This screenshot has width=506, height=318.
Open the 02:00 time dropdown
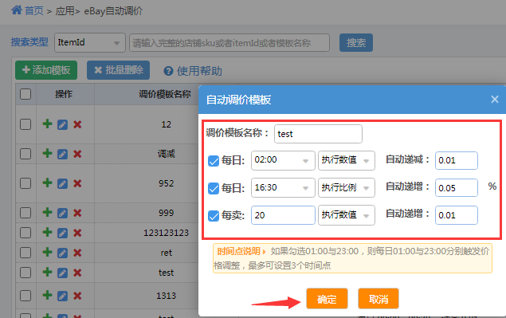[283, 160]
